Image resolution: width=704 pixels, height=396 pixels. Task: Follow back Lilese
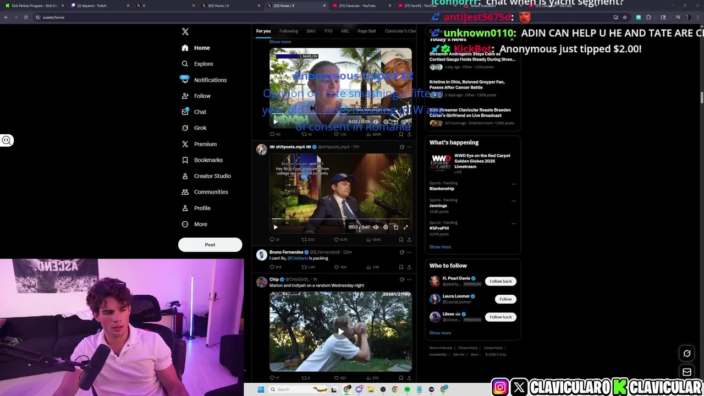[501, 317]
